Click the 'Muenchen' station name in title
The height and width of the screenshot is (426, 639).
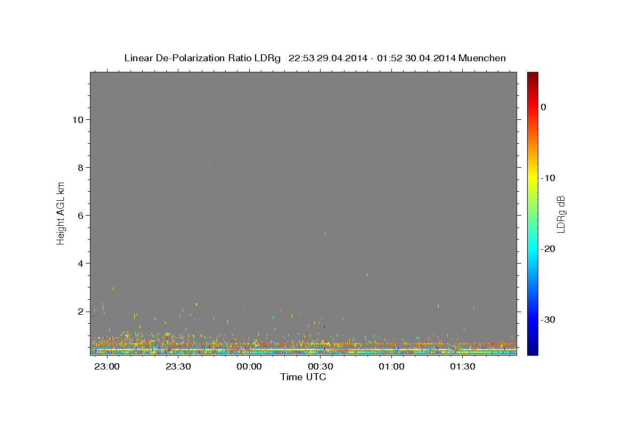(482, 58)
